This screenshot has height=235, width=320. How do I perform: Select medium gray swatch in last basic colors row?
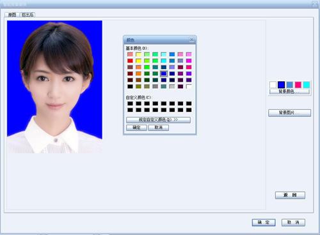156,86
